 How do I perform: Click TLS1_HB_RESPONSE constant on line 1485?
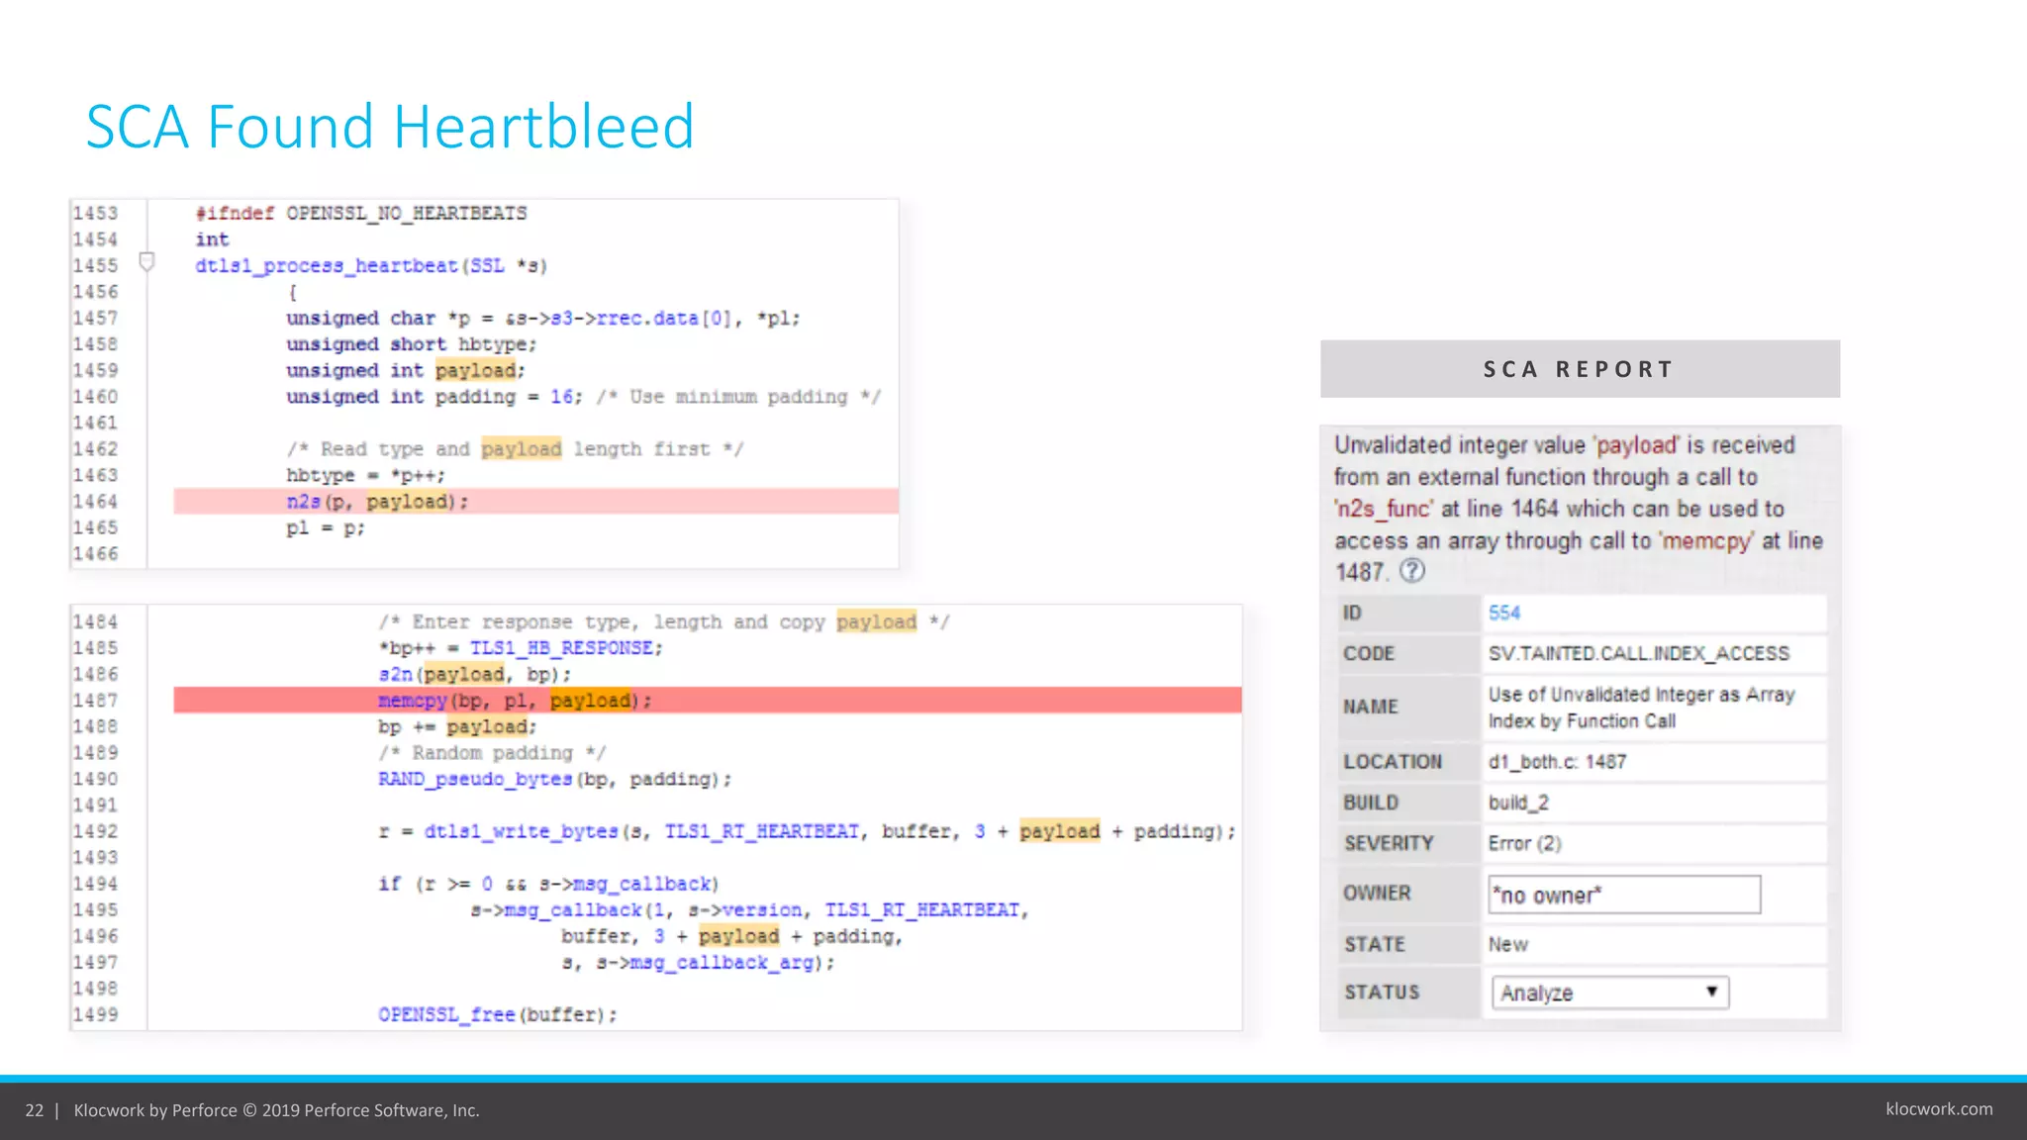point(561,648)
